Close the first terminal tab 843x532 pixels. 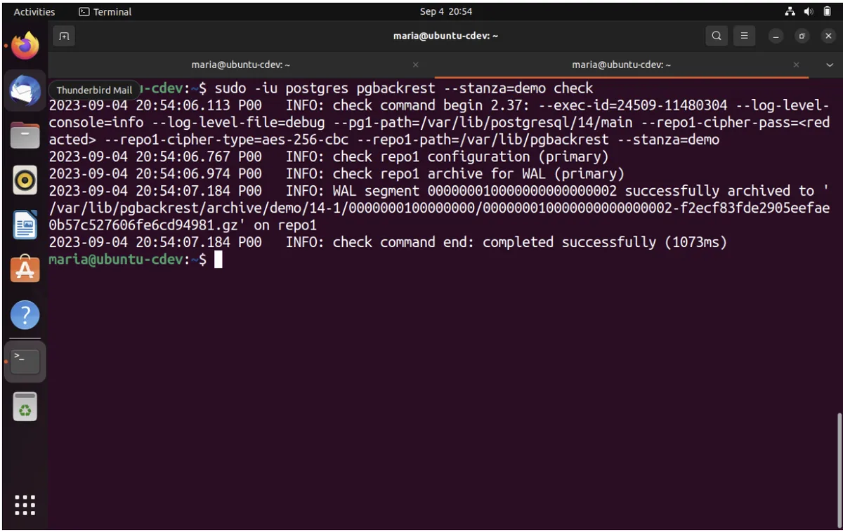pos(415,65)
